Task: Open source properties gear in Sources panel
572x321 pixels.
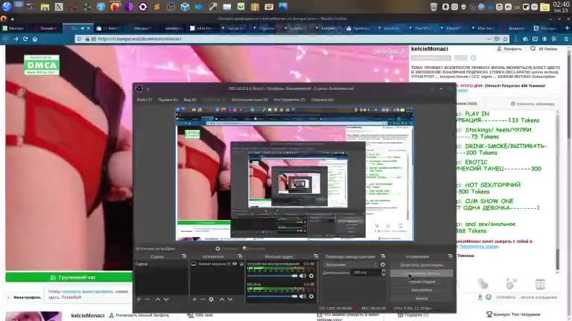Action: pos(212,299)
